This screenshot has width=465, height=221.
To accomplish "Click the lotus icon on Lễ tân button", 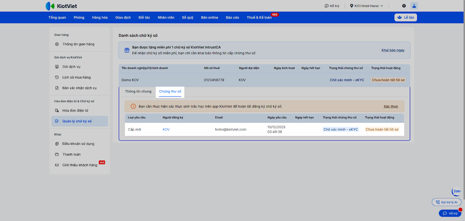I will pyautogui.click(x=400, y=17).
